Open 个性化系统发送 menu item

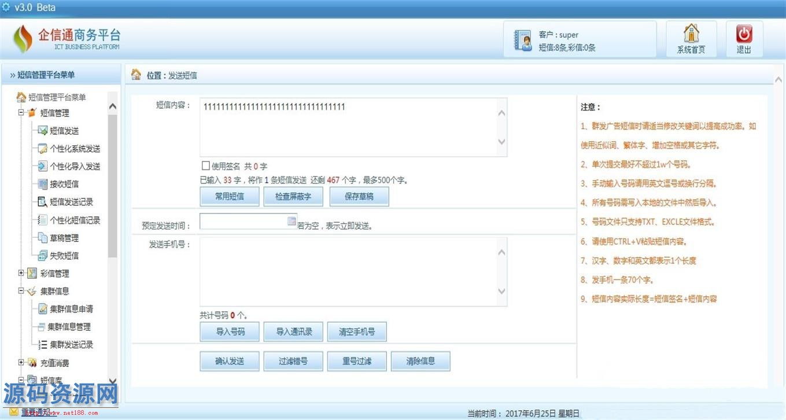click(x=75, y=149)
